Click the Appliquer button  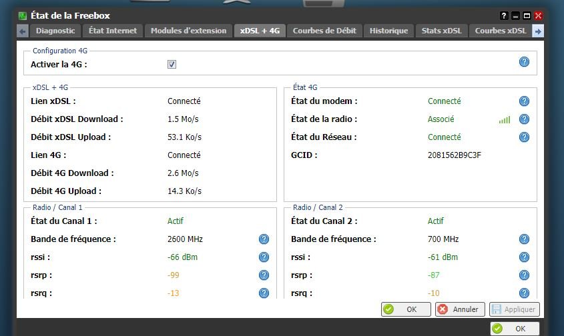pos(514,309)
